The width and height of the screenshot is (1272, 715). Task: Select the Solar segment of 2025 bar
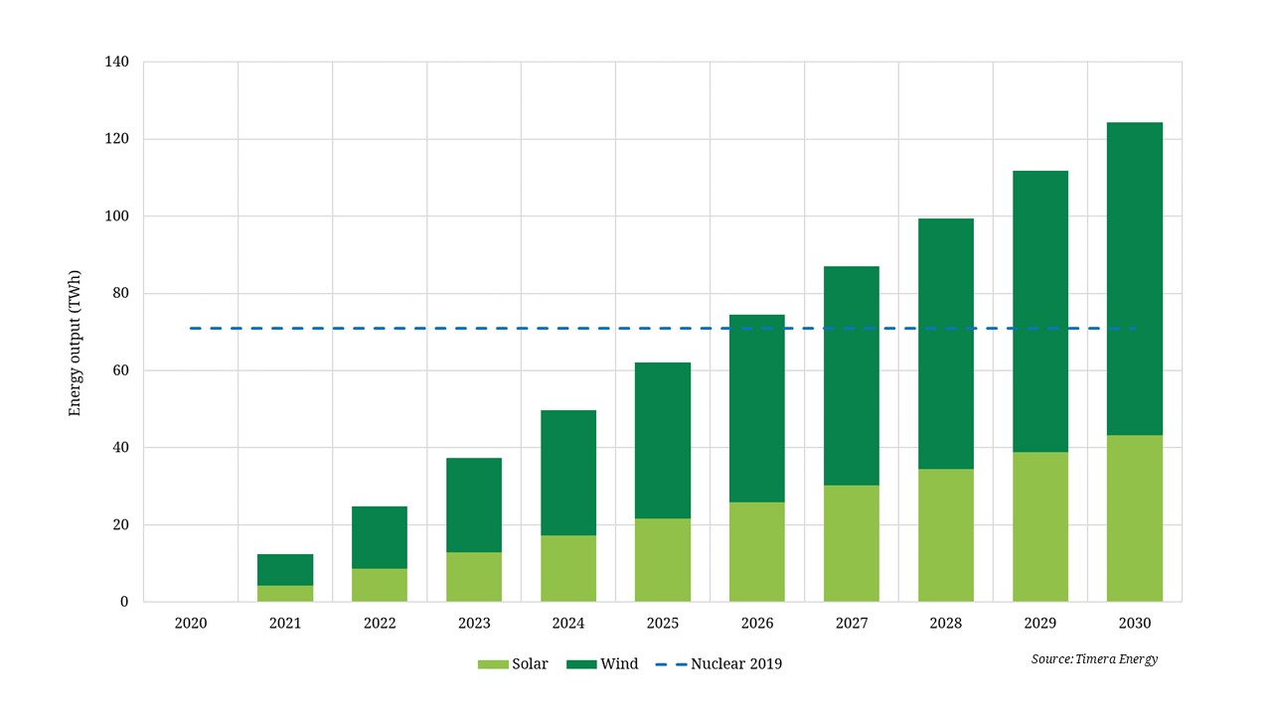664,556
